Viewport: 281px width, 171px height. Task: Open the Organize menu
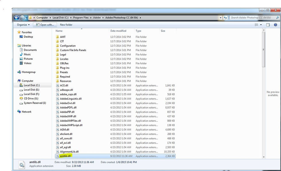(x=23, y=25)
